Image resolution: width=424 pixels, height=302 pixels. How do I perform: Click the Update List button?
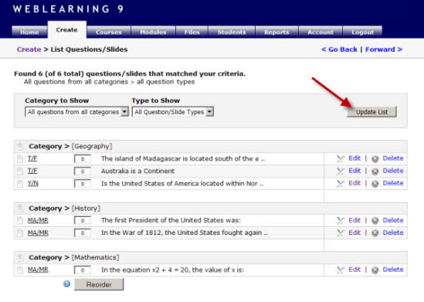[371, 112]
